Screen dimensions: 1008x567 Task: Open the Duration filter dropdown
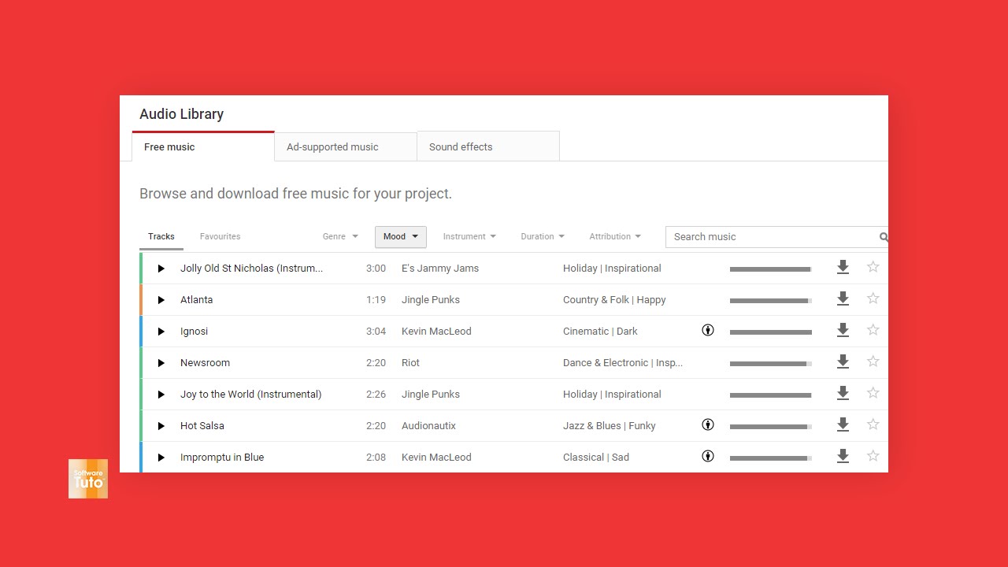(543, 236)
